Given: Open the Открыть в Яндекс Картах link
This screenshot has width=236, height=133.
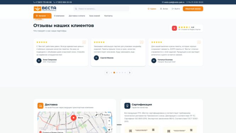Looking at the screenshot, I should click(x=51, y=132).
